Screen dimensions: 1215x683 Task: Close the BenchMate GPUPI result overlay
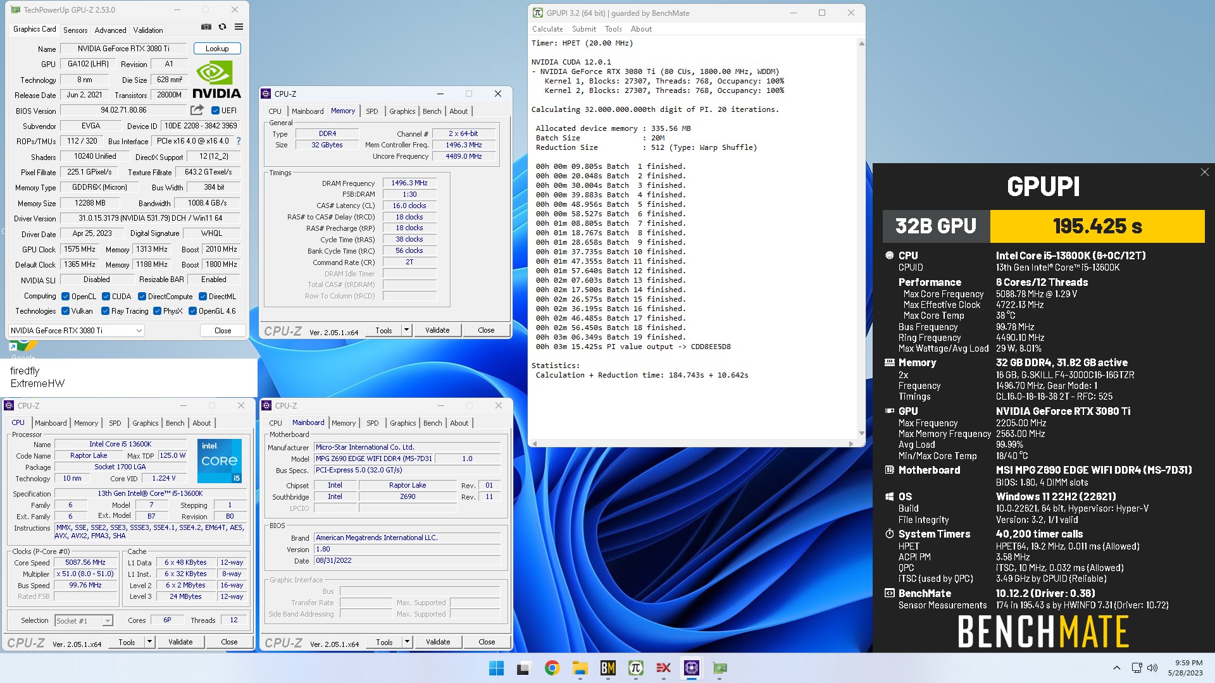click(x=1204, y=172)
